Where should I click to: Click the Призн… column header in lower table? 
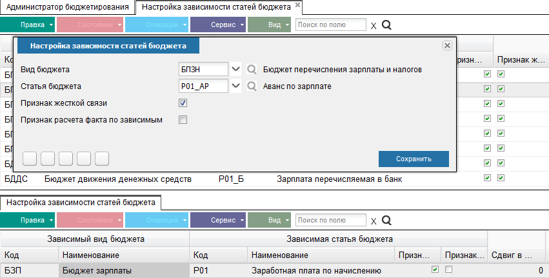(x=417, y=255)
